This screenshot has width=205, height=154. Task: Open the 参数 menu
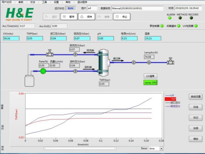click(x=21, y=2)
